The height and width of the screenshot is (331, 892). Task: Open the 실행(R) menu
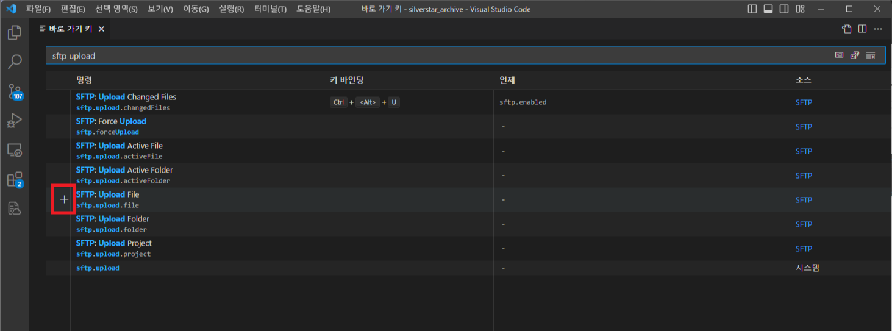tap(231, 9)
